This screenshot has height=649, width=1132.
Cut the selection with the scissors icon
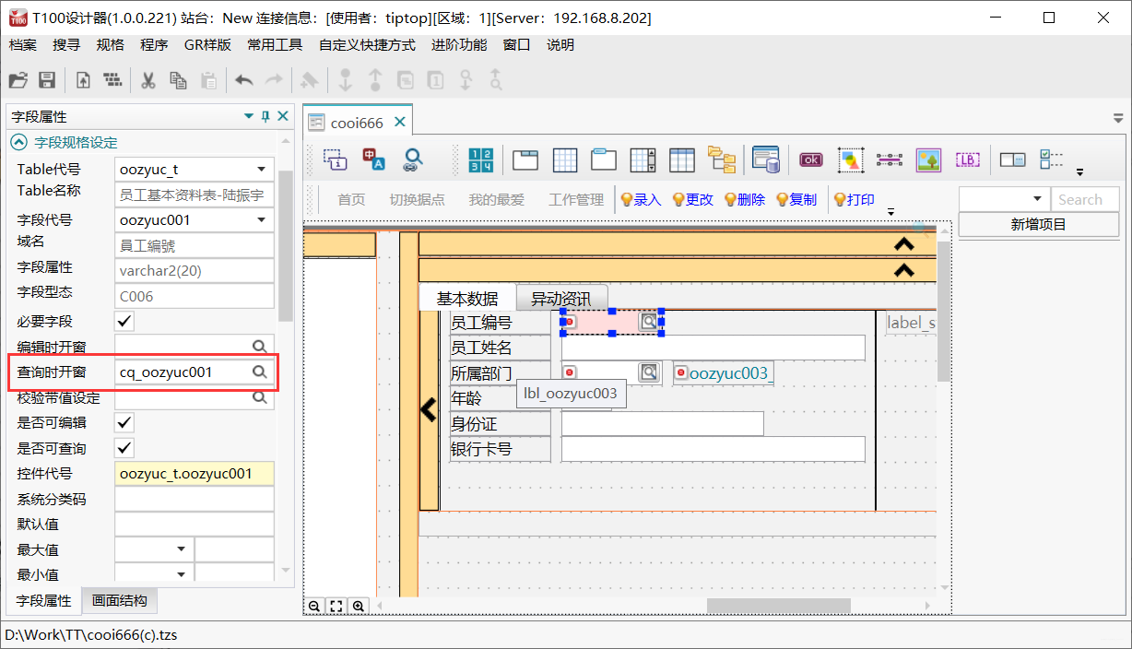tap(147, 80)
